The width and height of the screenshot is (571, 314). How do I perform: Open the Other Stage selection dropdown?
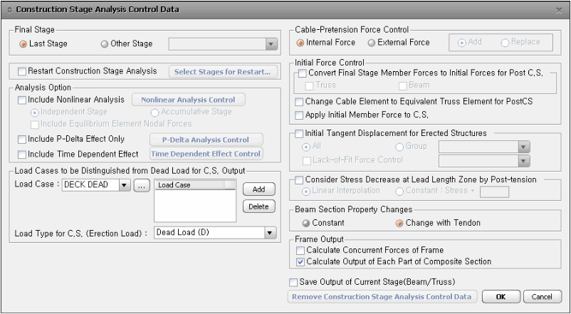(x=271, y=44)
